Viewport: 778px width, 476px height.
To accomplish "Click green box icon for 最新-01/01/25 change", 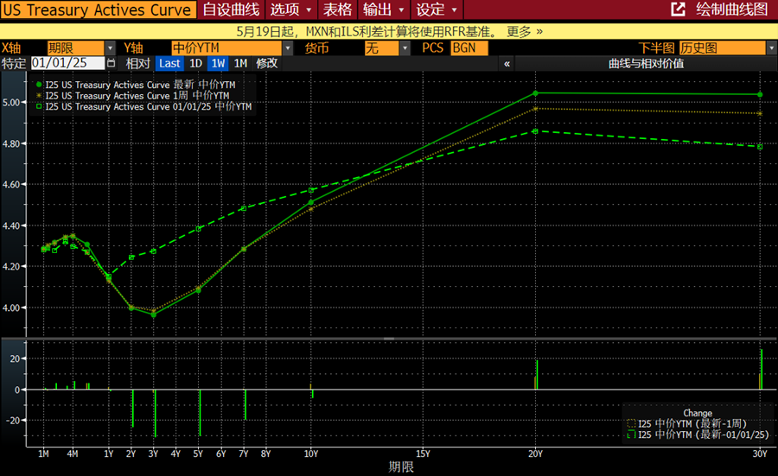I will click(x=631, y=435).
